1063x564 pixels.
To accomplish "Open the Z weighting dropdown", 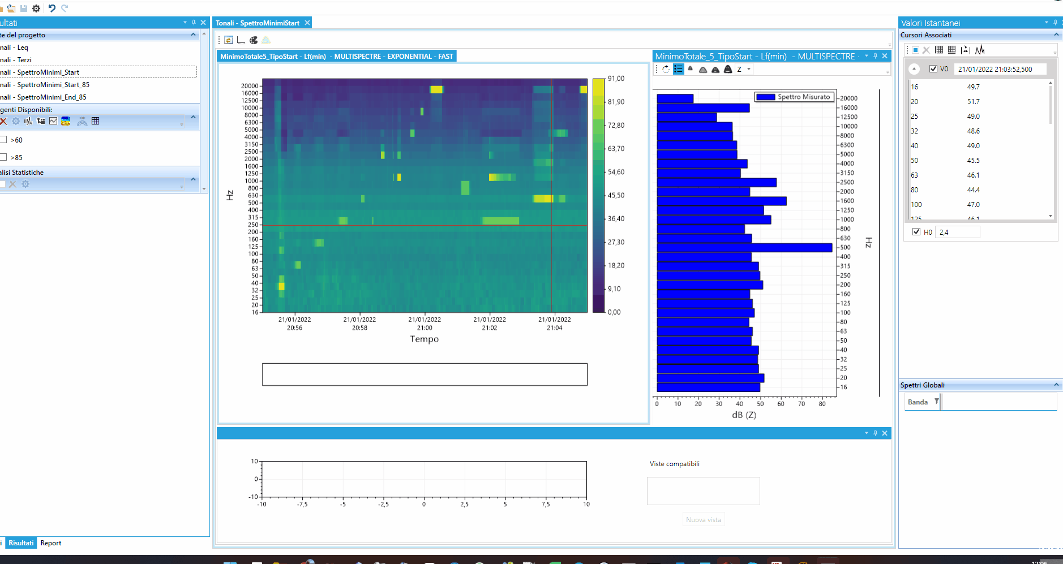I will pos(748,69).
